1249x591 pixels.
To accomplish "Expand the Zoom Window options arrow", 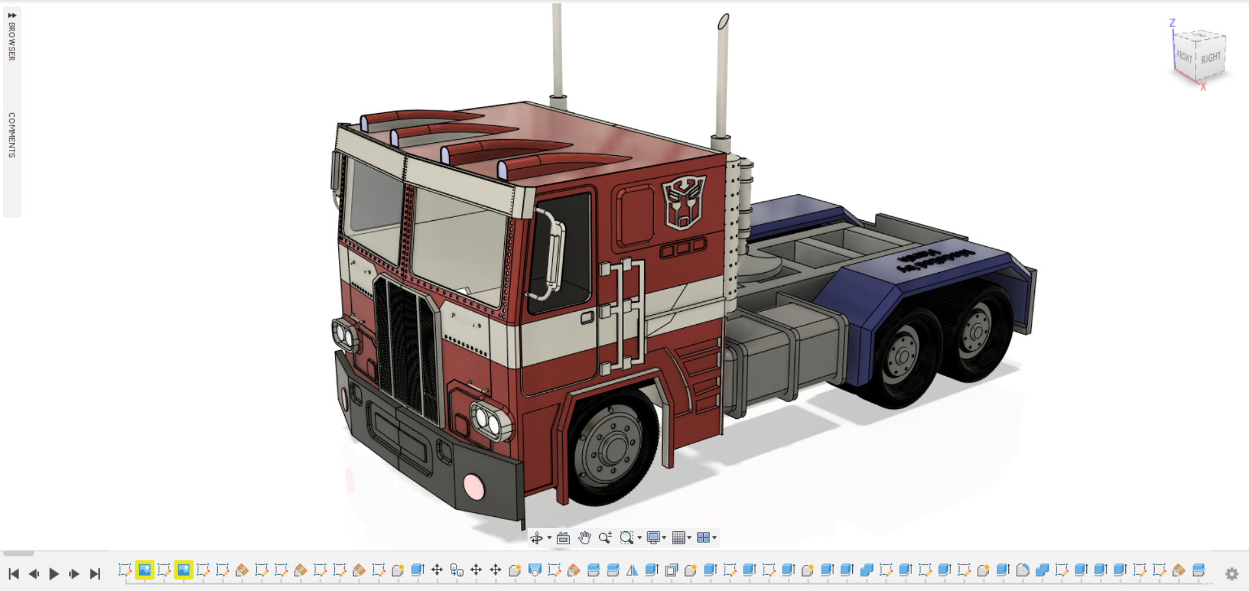I will coord(639,538).
